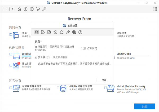Toggle the 打开预览 switch
This screenshot has width=159, height=112.
coord(83,48)
